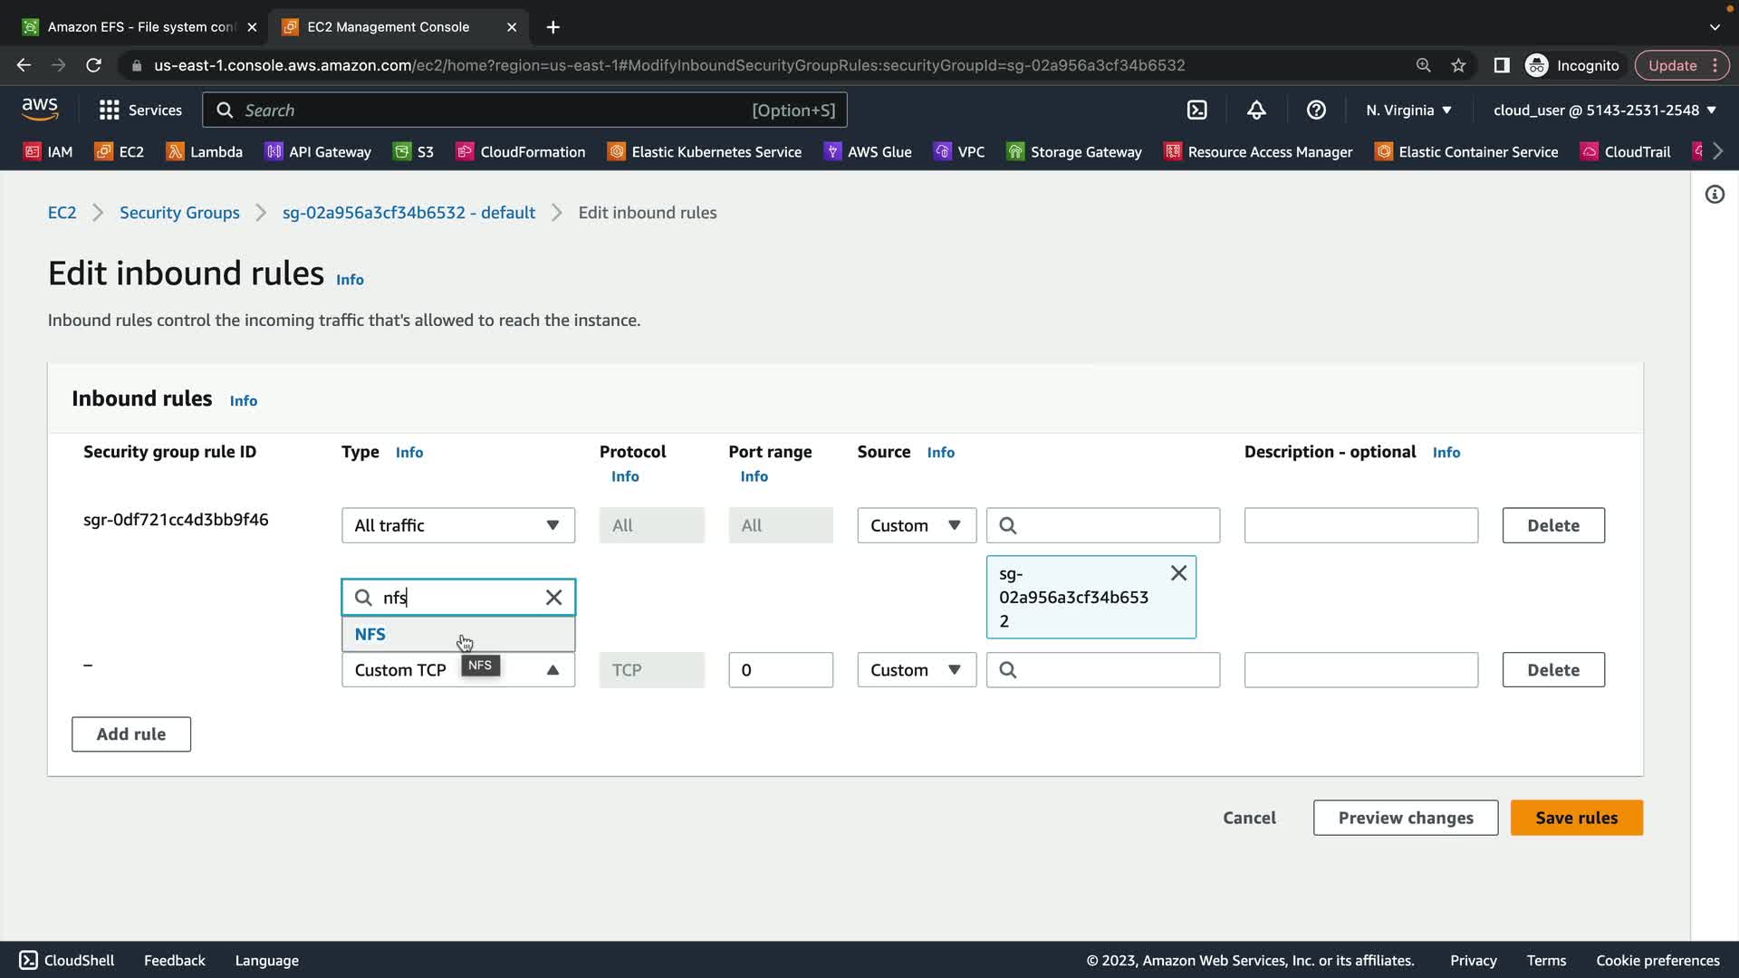This screenshot has height=978, width=1739.
Task: Open the CloudShell icon in top navigation
Action: click(x=1196, y=110)
